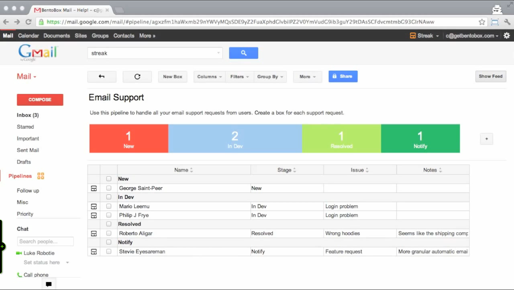Screen dimensions: 514x290
Task: Open the box icon for Roberto Aligar
Action: pyautogui.click(x=94, y=234)
